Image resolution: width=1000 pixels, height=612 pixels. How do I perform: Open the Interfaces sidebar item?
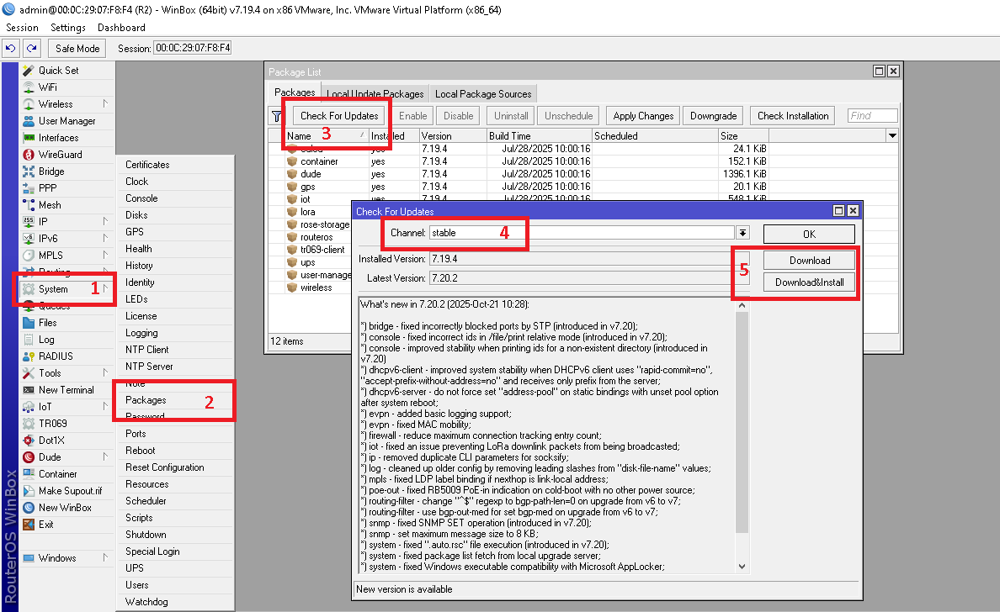coord(58,138)
